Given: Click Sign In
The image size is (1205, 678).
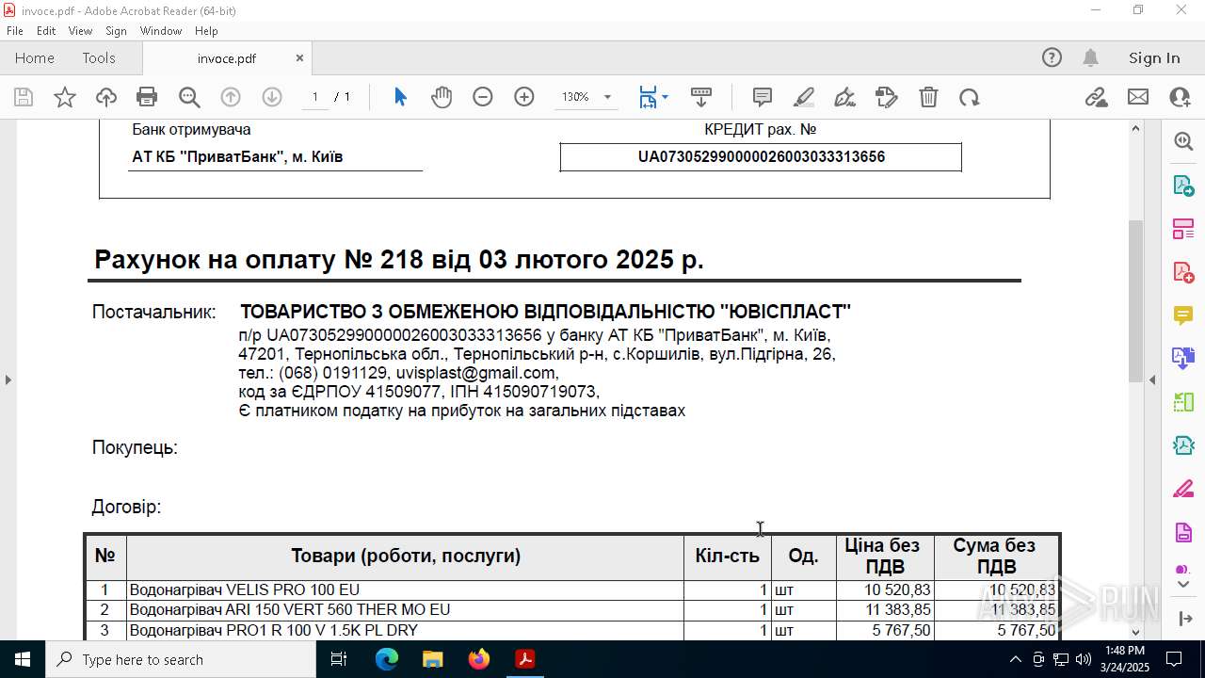Looking at the screenshot, I should (x=1154, y=57).
